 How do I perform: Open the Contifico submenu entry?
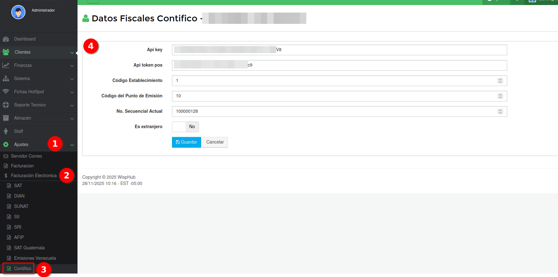[23, 269]
